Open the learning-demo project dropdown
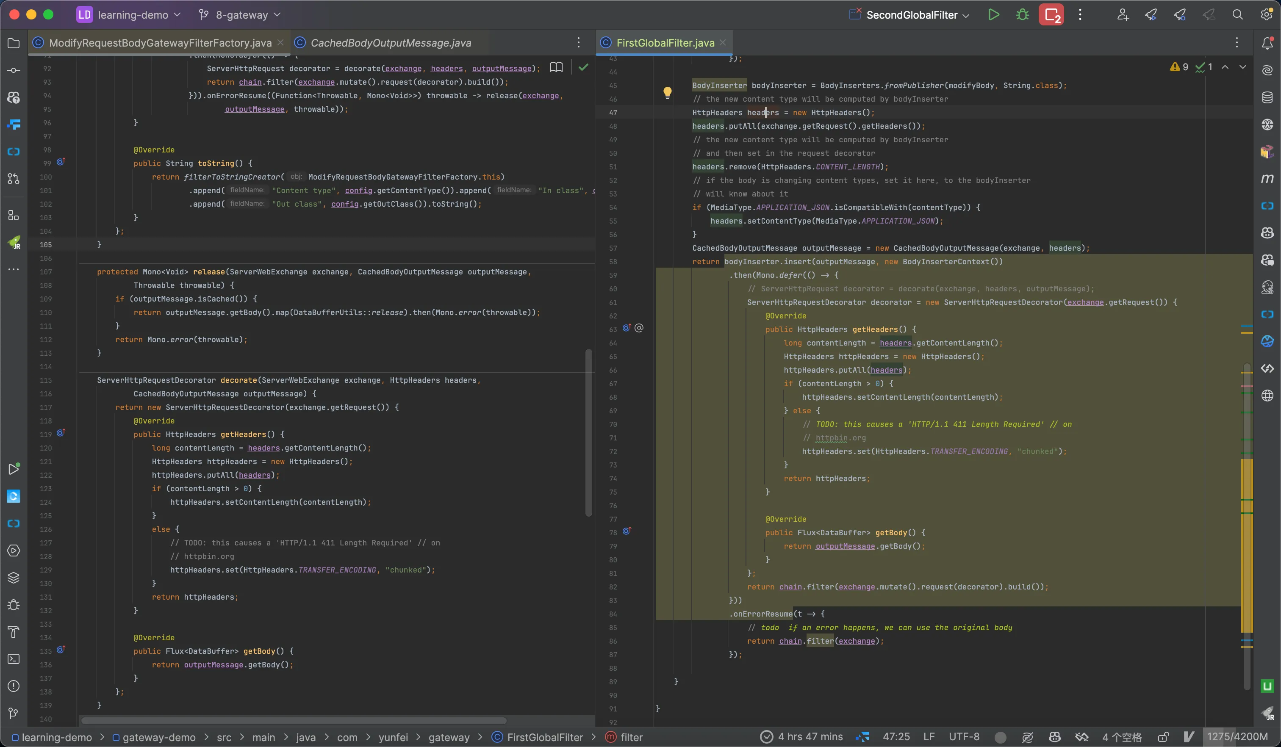This screenshot has width=1281, height=747. pyautogui.click(x=129, y=15)
